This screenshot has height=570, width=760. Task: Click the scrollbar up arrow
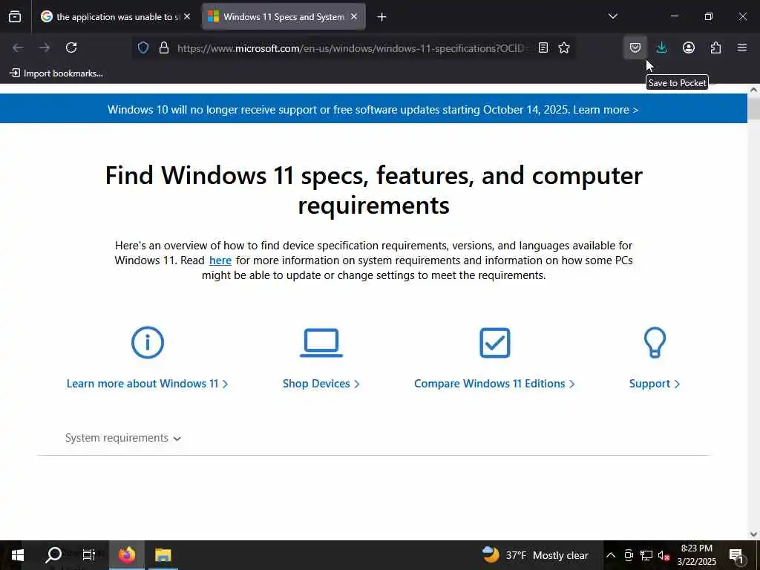(754, 90)
